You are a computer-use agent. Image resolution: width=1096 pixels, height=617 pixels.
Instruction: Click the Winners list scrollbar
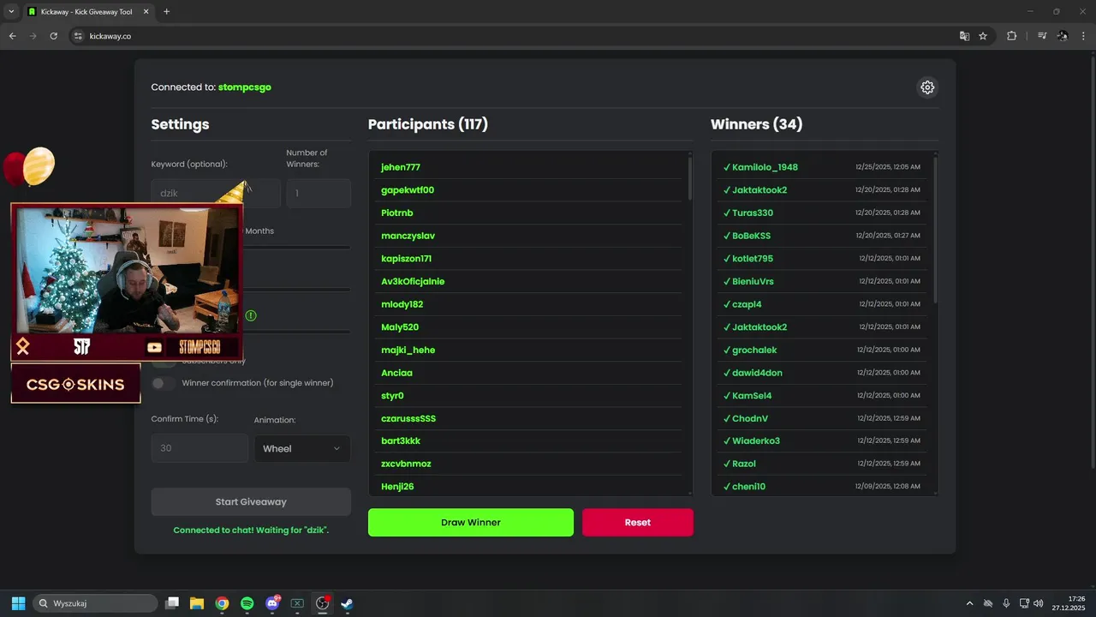pos(935,230)
